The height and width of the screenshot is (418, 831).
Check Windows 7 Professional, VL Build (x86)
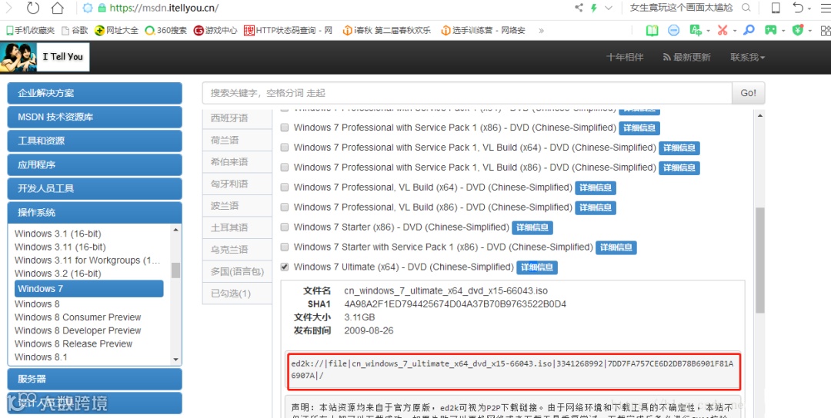click(285, 207)
